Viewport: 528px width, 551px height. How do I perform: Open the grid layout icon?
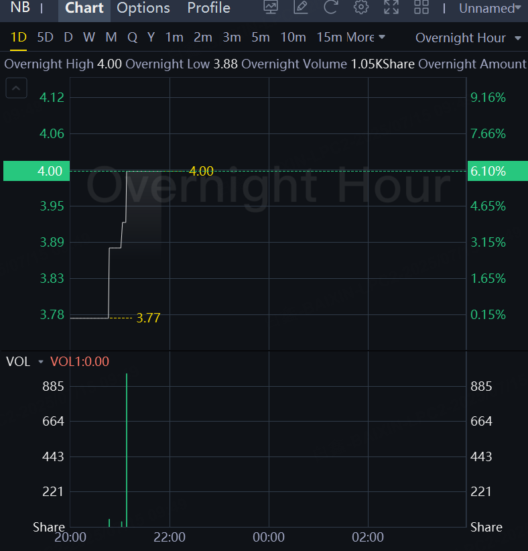click(x=421, y=7)
